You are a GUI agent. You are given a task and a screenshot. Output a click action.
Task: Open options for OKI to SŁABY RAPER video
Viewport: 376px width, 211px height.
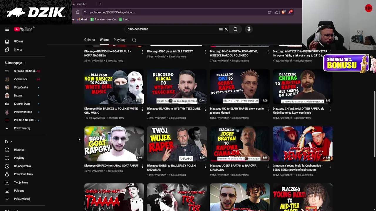tap(268, 109)
